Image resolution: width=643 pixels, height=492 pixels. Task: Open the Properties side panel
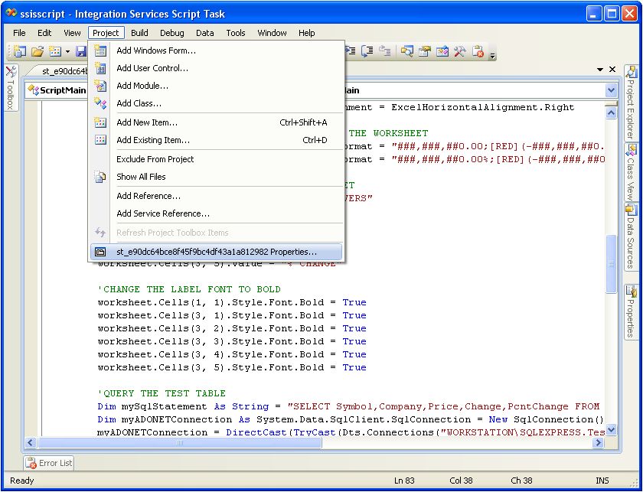point(631,311)
